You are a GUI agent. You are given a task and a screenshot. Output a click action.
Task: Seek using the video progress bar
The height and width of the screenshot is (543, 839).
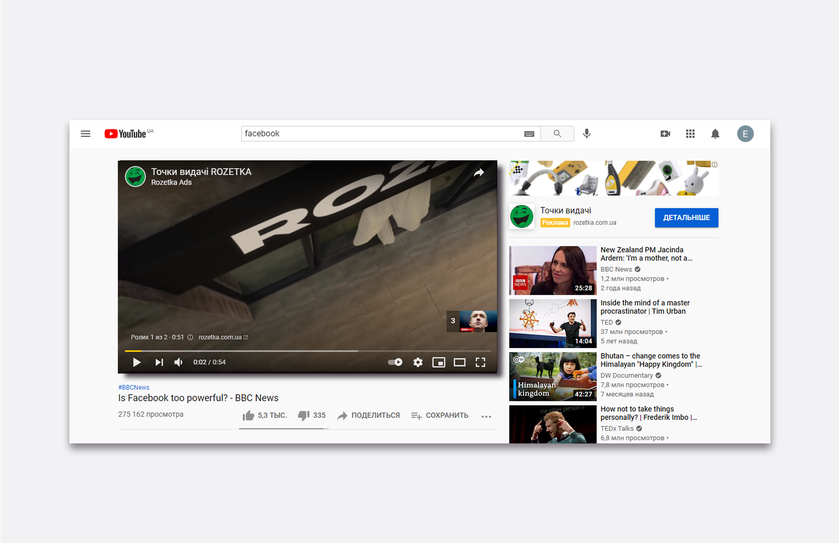pyautogui.click(x=262, y=351)
